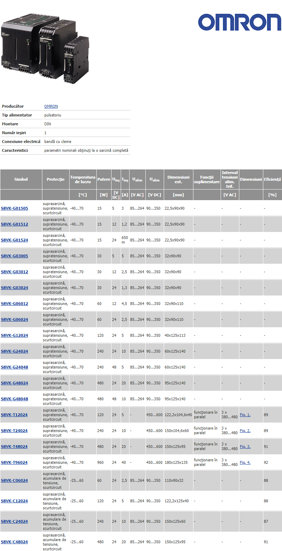Open the Fig. 3. dimensions link
Image resolution: width=282 pixels, height=551 pixels.
coord(245,447)
